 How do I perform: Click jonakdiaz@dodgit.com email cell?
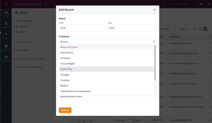click(x=181, y=43)
